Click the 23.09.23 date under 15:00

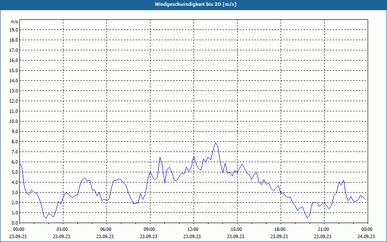(236, 236)
